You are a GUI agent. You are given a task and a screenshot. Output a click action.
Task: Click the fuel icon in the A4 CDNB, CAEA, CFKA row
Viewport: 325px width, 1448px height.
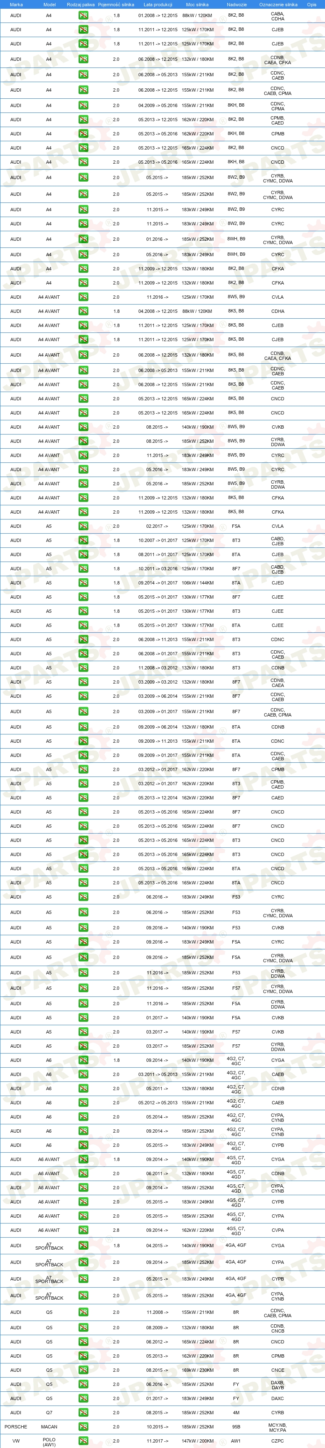83,59
